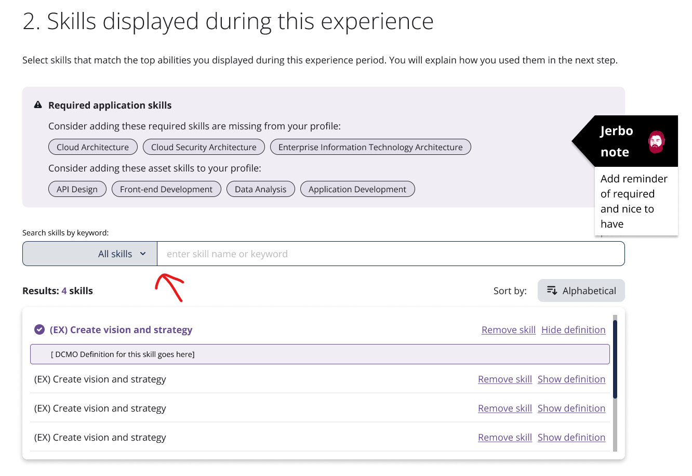
Task: Add the Enterprise Information Technology Architecture skill
Action: 370,147
